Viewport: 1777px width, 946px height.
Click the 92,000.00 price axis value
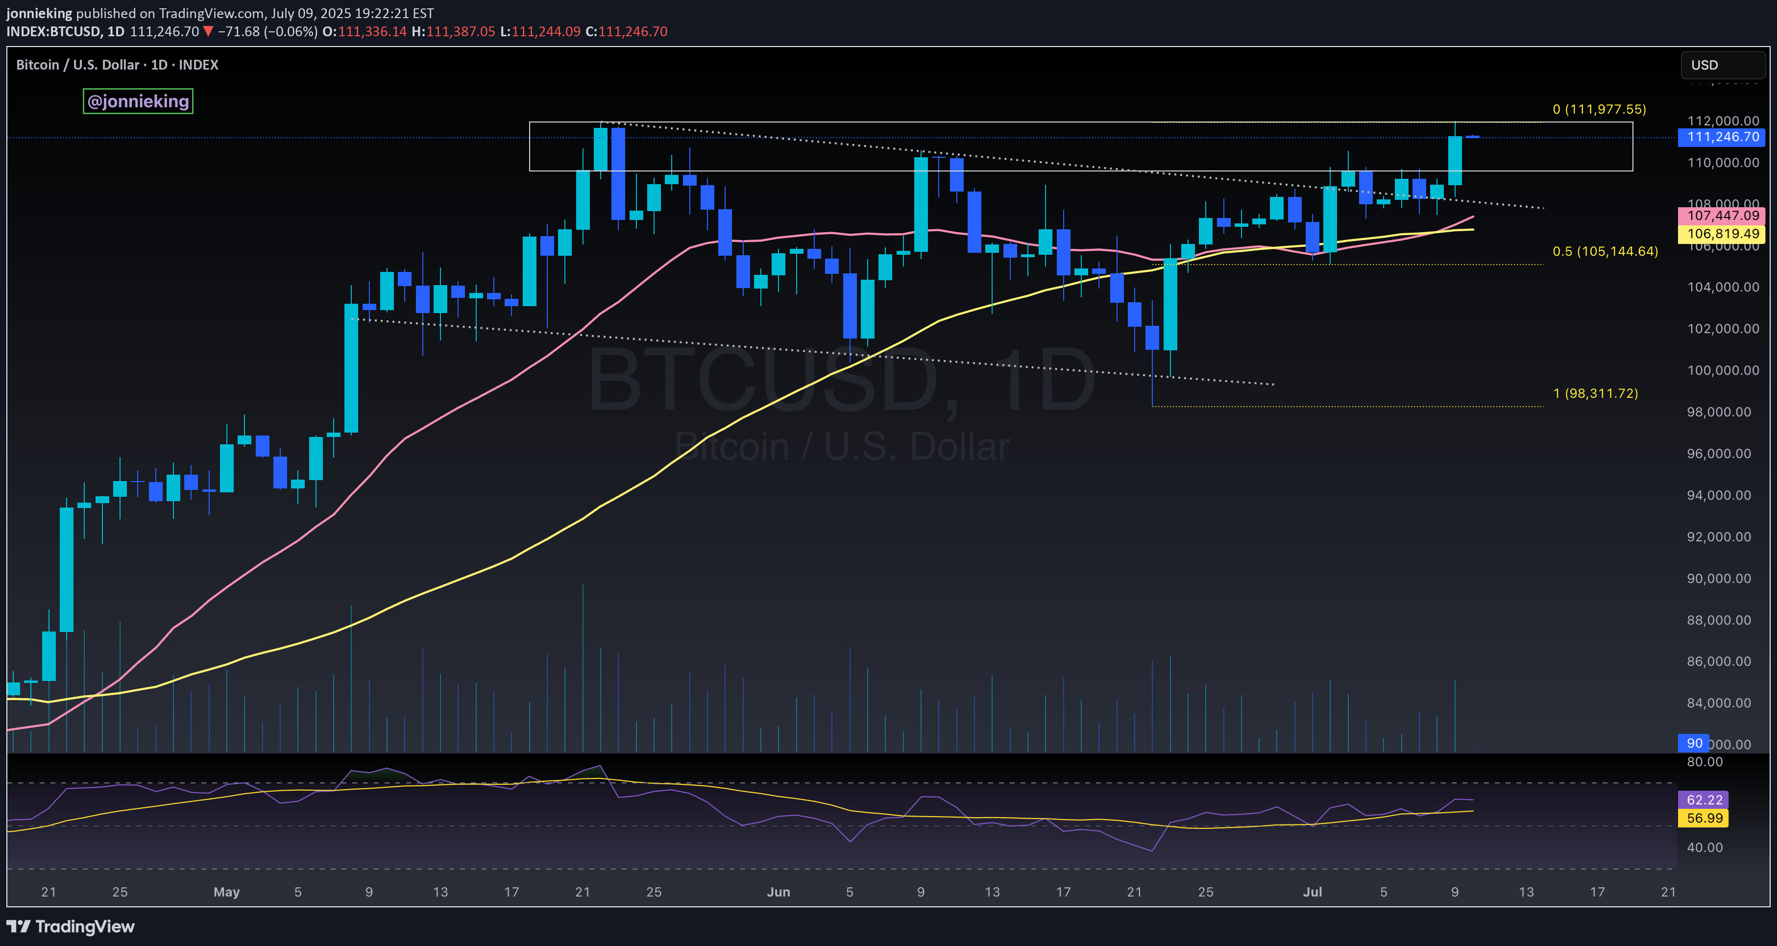1719,537
